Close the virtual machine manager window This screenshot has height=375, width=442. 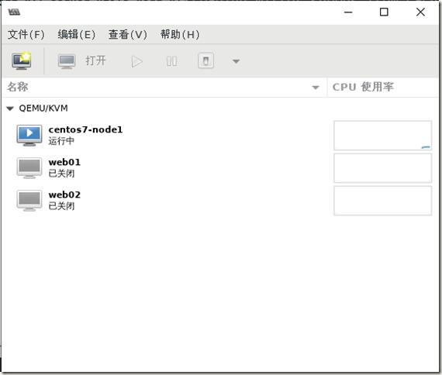coord(420,12)
